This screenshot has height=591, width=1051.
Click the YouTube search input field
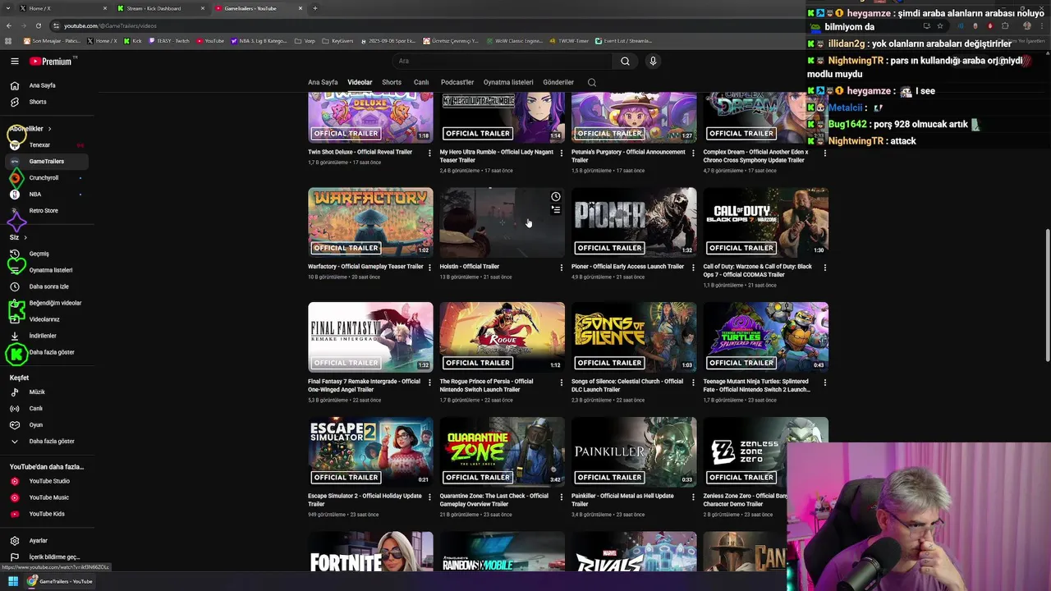[x=503, y=61]
